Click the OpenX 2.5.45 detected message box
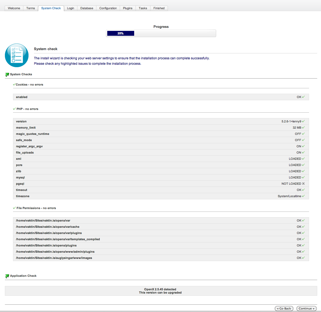The image size is (321, 312). tap(161, 291)
